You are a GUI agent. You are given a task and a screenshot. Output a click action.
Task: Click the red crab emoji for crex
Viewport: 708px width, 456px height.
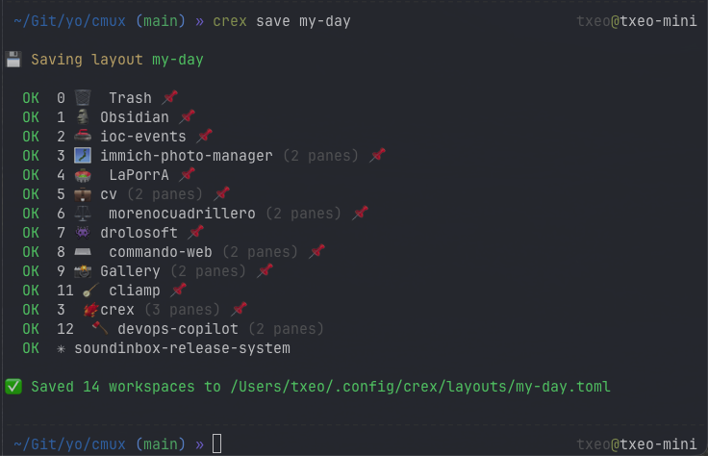click(x=91, y=310)
